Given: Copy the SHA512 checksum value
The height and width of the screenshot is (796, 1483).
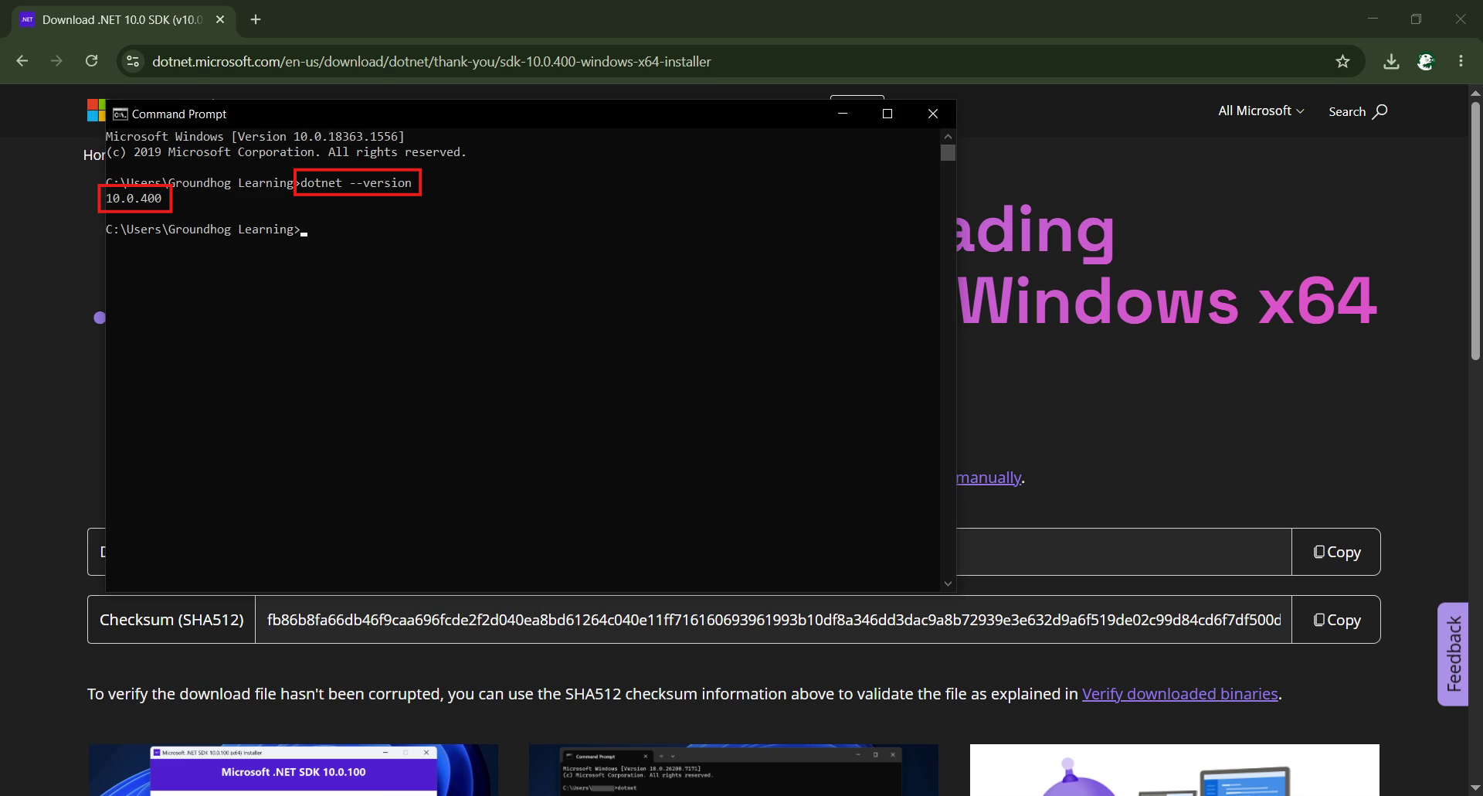Looking at the screenshot, I should (1336, 620).
